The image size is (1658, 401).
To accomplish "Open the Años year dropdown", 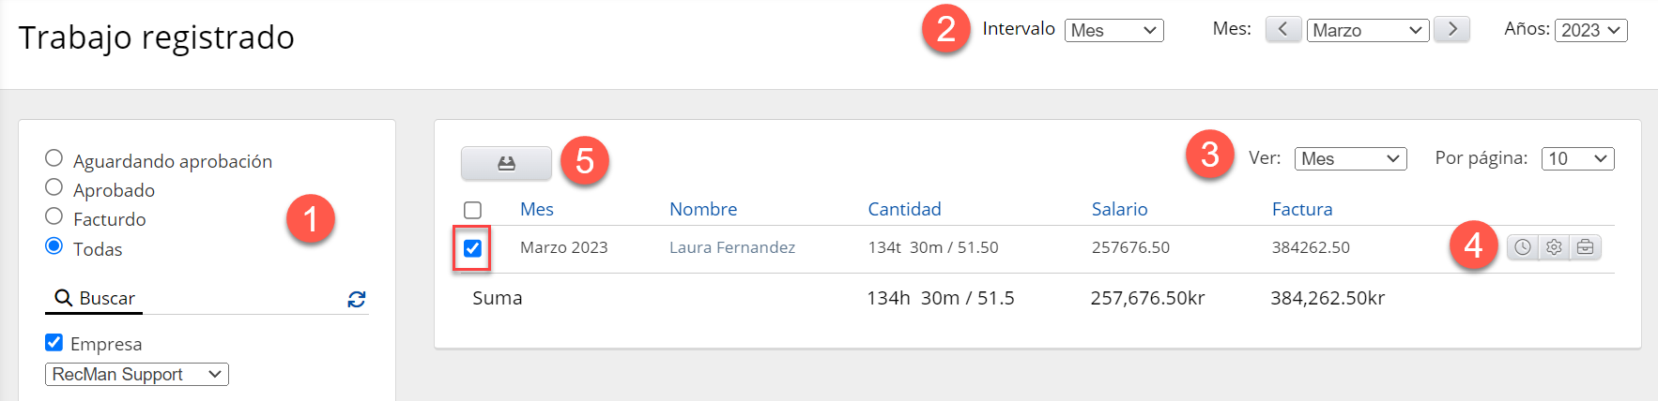I will click(1590, 30).
